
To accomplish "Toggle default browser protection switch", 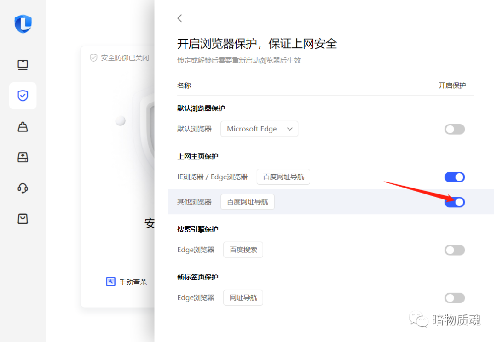I will (x=455, y=129).
